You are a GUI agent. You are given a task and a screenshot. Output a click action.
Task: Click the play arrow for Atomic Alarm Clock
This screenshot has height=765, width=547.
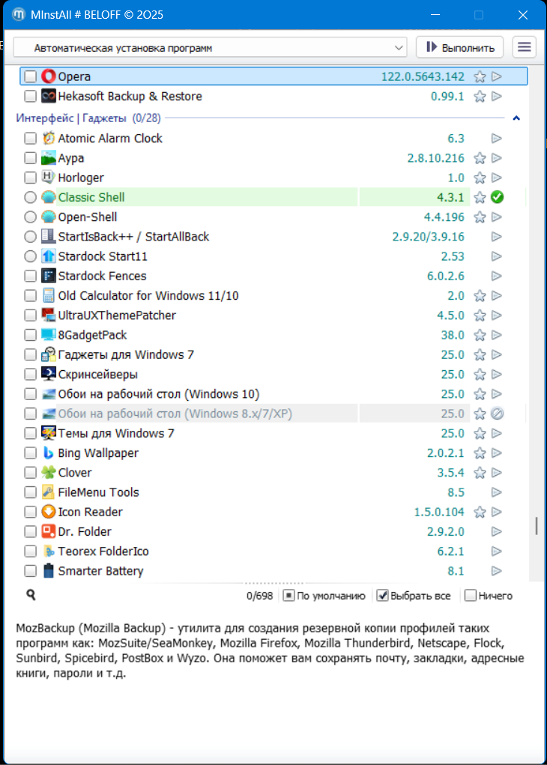[496, 139]
